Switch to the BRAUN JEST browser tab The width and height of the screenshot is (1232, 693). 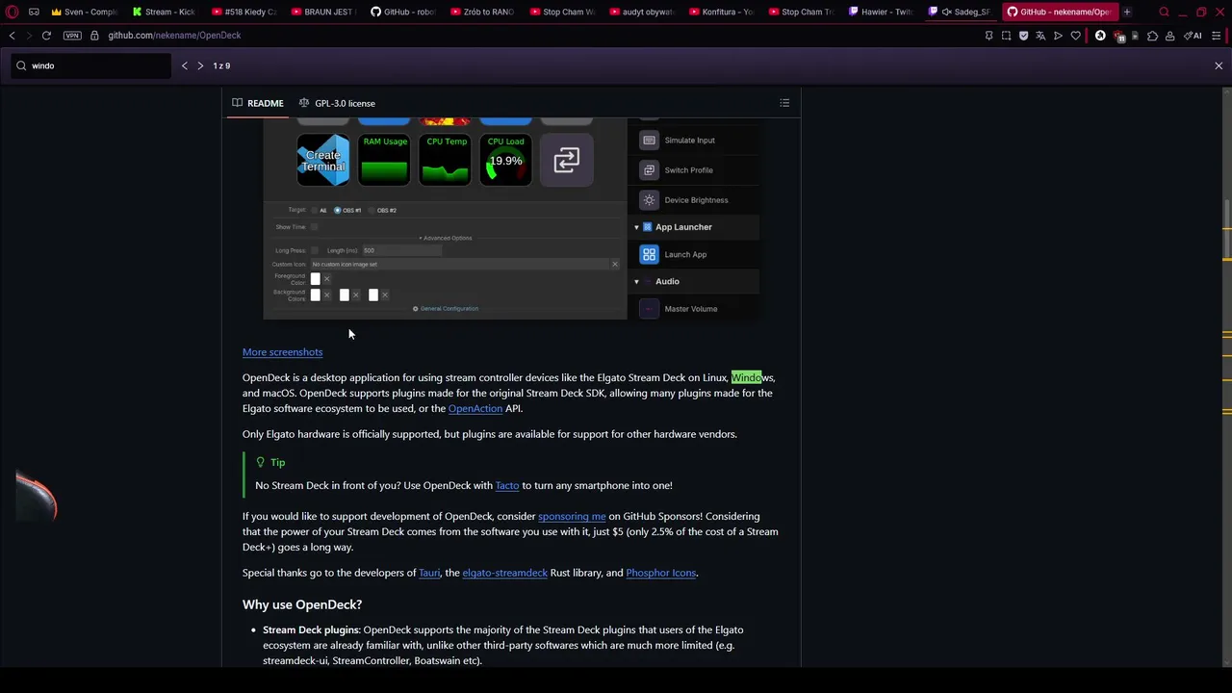(321, 12)
